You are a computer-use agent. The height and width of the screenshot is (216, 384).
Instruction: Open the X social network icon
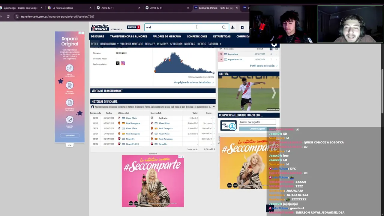118,63
